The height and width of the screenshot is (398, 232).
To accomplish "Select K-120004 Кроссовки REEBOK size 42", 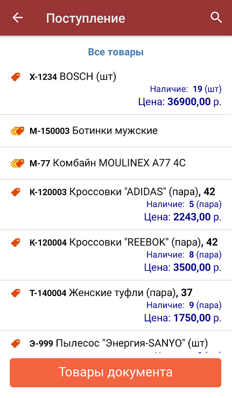I will 116,255.
